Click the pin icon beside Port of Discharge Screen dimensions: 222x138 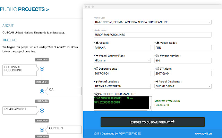(x=157, y=82)
